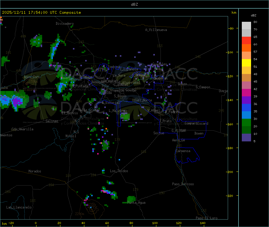Click the '-80' km tick on the vertical axis

pos(231,28)
